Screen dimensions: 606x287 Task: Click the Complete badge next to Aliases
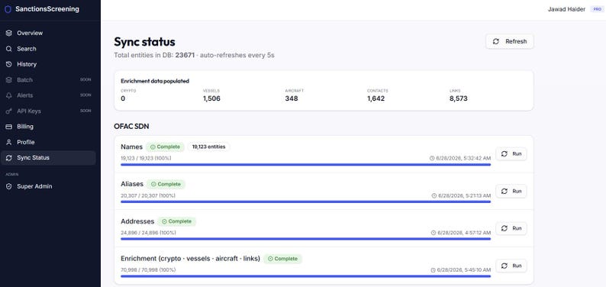click(x=166, y=184)
